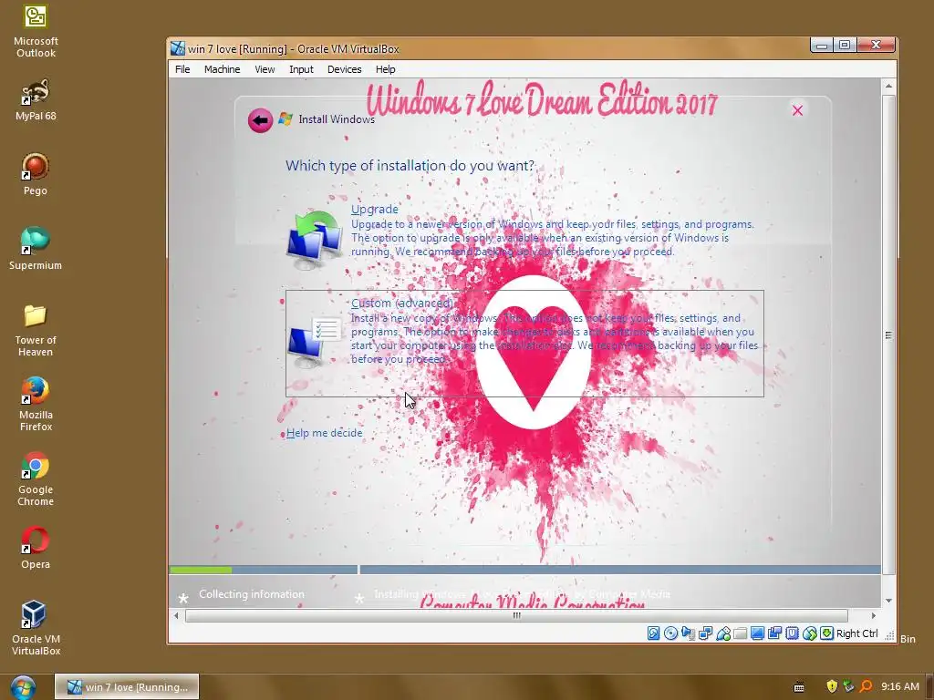
Task: Click the optical disc icon in VirtualBox status bar
Action: click(670, 633)
